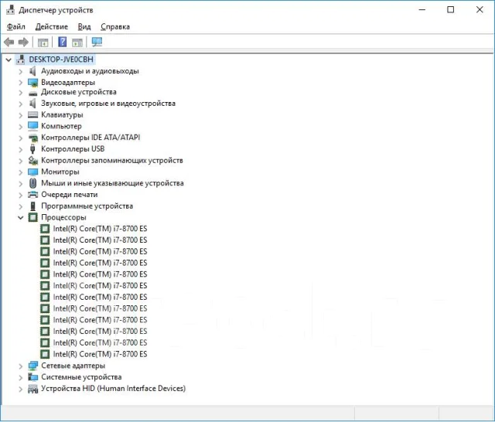Screen dimensions: 495x422
Task: Click the controller icon beside Контроллеры IDE ATA/ATAPI
Action: pos(32,138)
